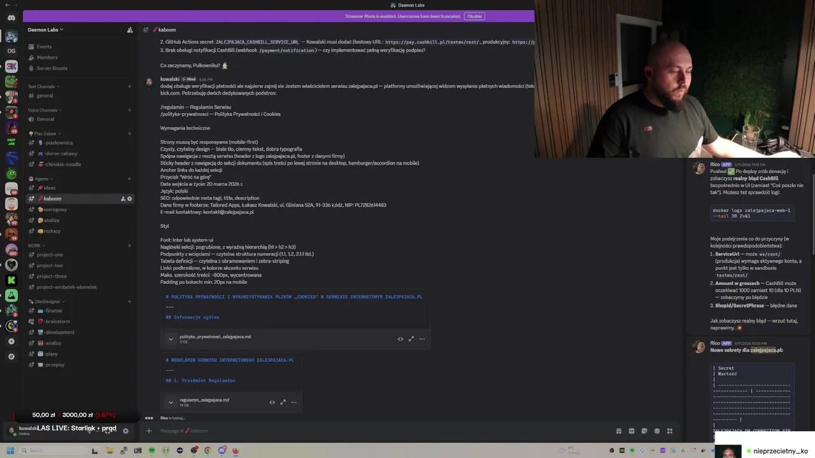Click Windows taskbar Search box
815x458 pixels.
[53, 450]
